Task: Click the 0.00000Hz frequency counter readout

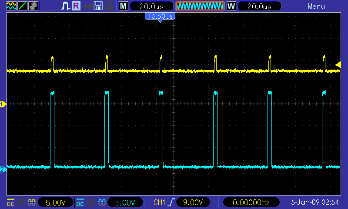Action: coord(251,202)
